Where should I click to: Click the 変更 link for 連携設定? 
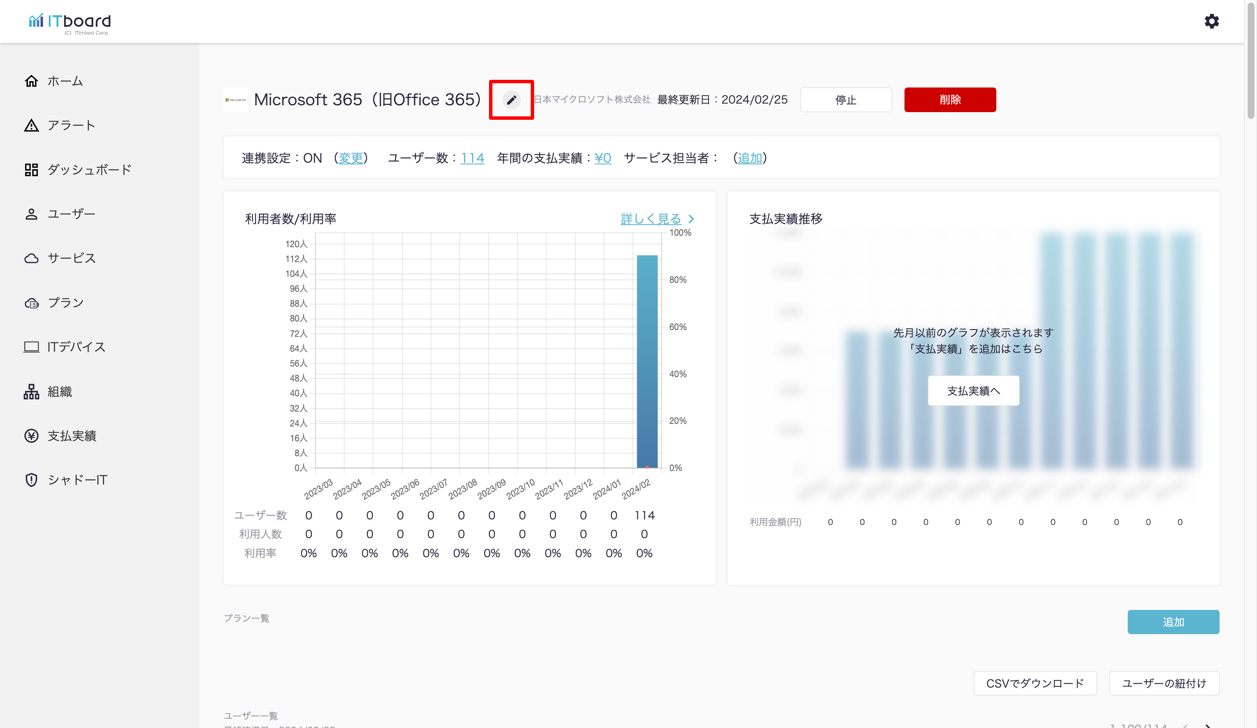351,158
